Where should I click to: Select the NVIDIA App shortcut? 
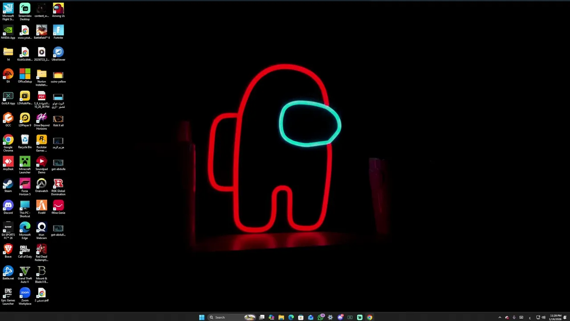8,32
